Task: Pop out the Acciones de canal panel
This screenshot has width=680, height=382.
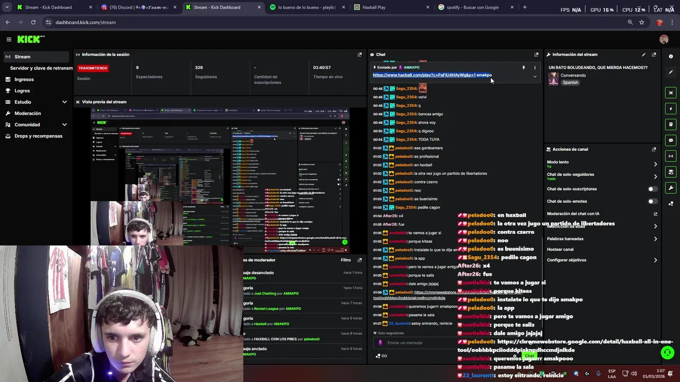Action: (654, 150)
